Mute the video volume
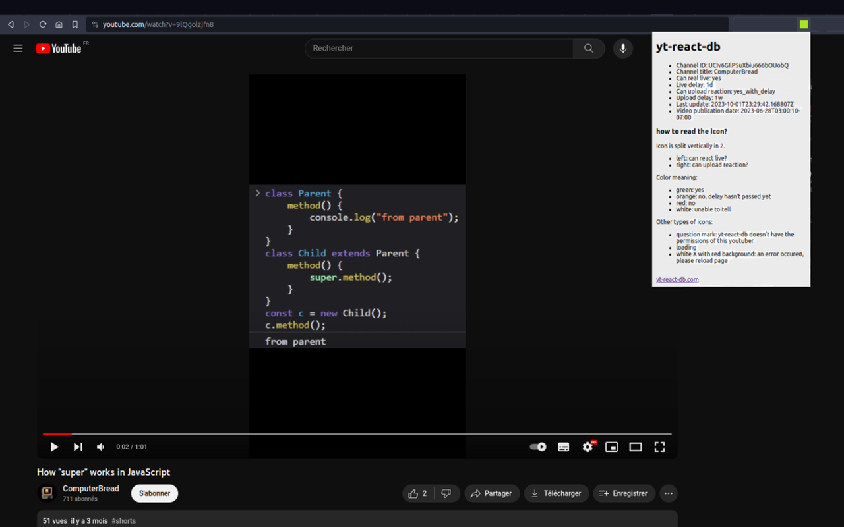 (x=100, y=447)
